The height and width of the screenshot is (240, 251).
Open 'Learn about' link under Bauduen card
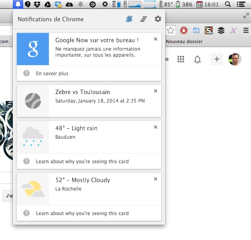coord(82,161)
